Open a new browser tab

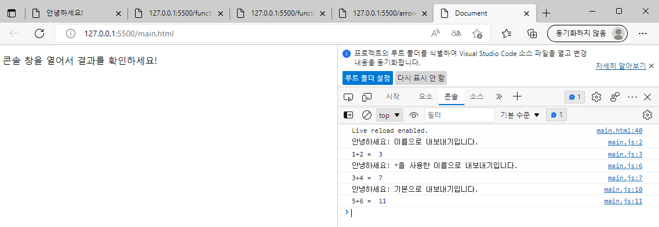(x=546, y=13)
